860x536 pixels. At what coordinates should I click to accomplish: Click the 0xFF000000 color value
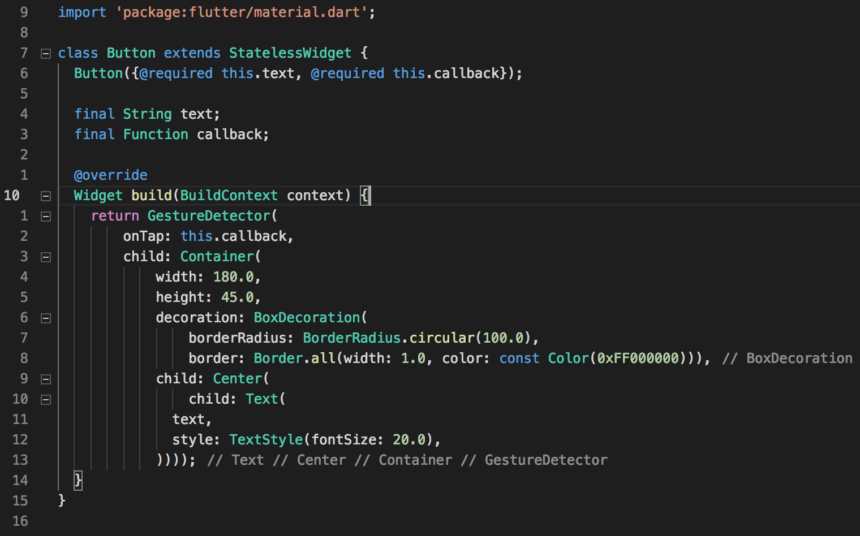click(x=638, y=358)
